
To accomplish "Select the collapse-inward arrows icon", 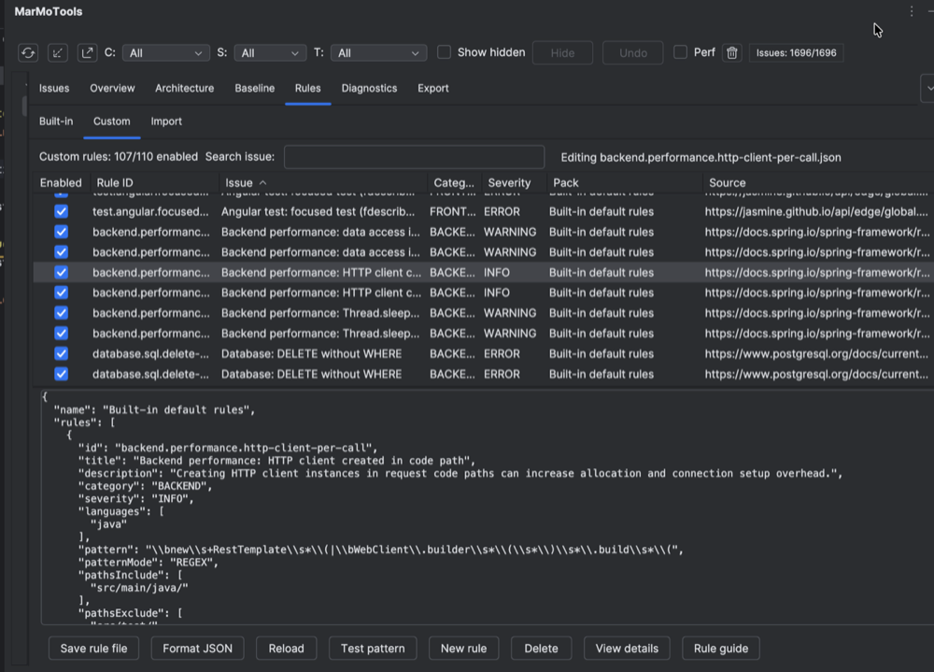I will coord(57,52).
